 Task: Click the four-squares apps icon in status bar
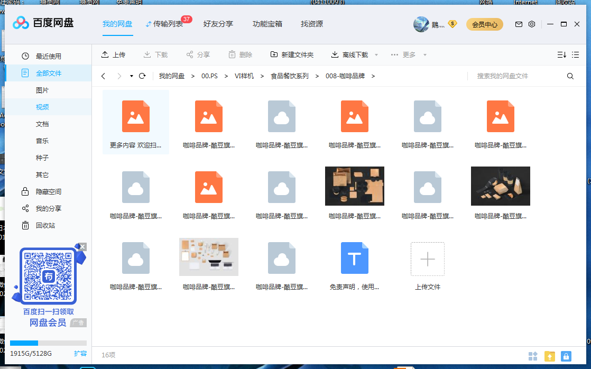(533, 356)
